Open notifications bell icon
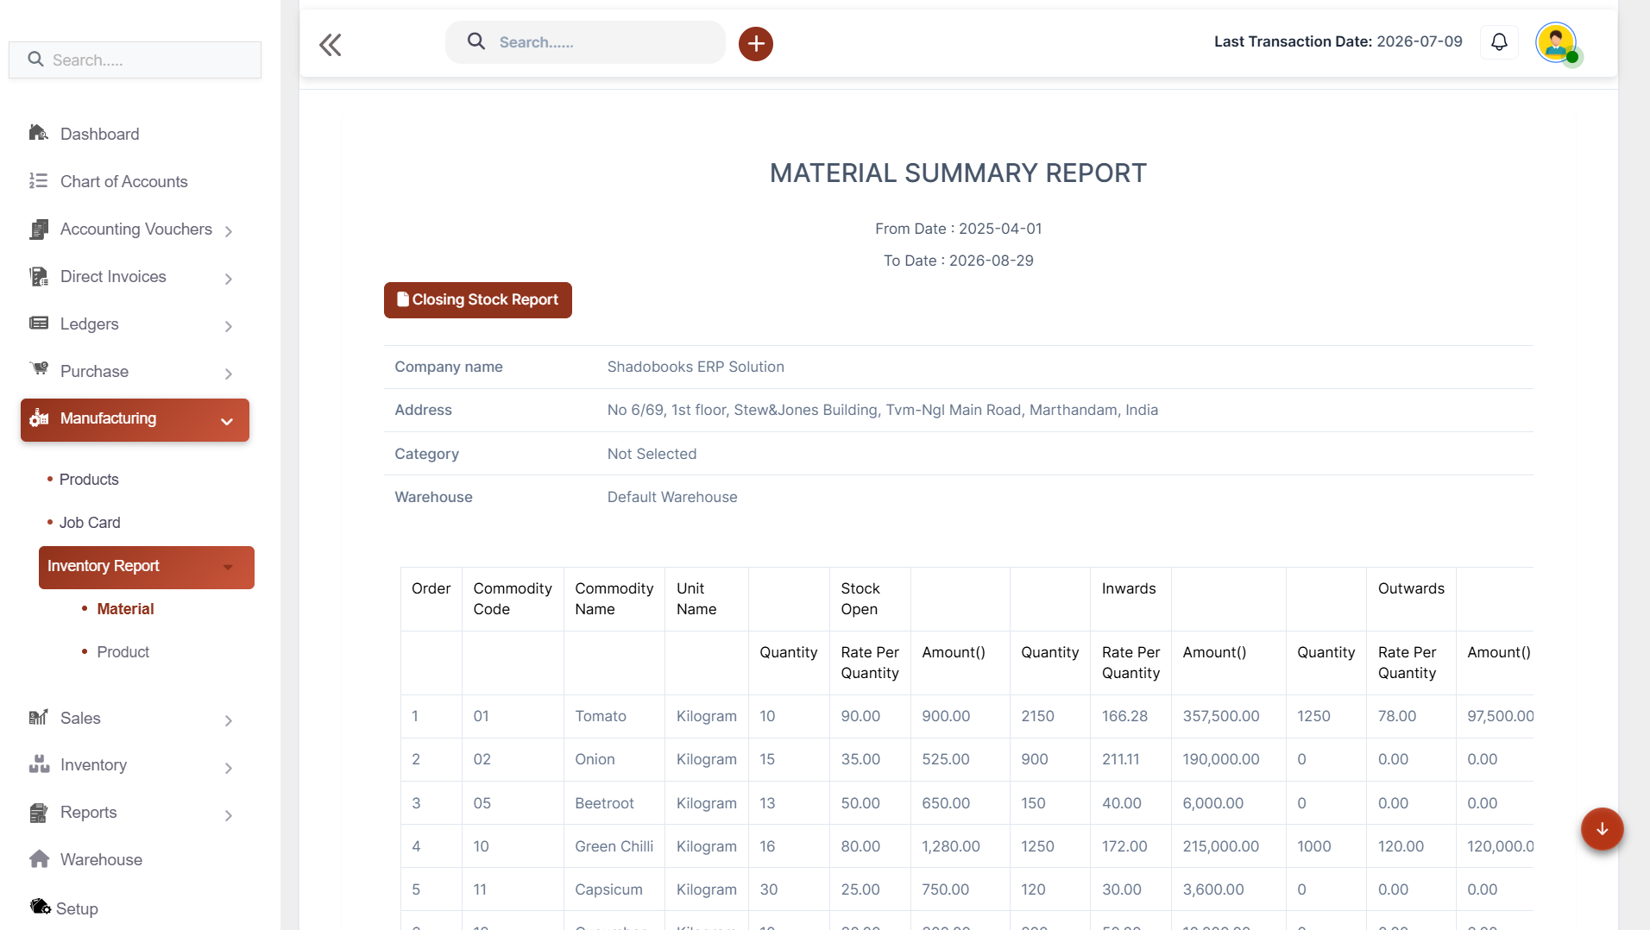 [x=1499, y=41]
